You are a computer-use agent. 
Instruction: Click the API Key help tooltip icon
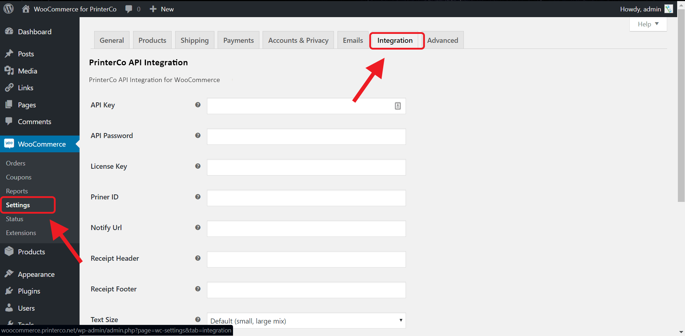point(198,105)
